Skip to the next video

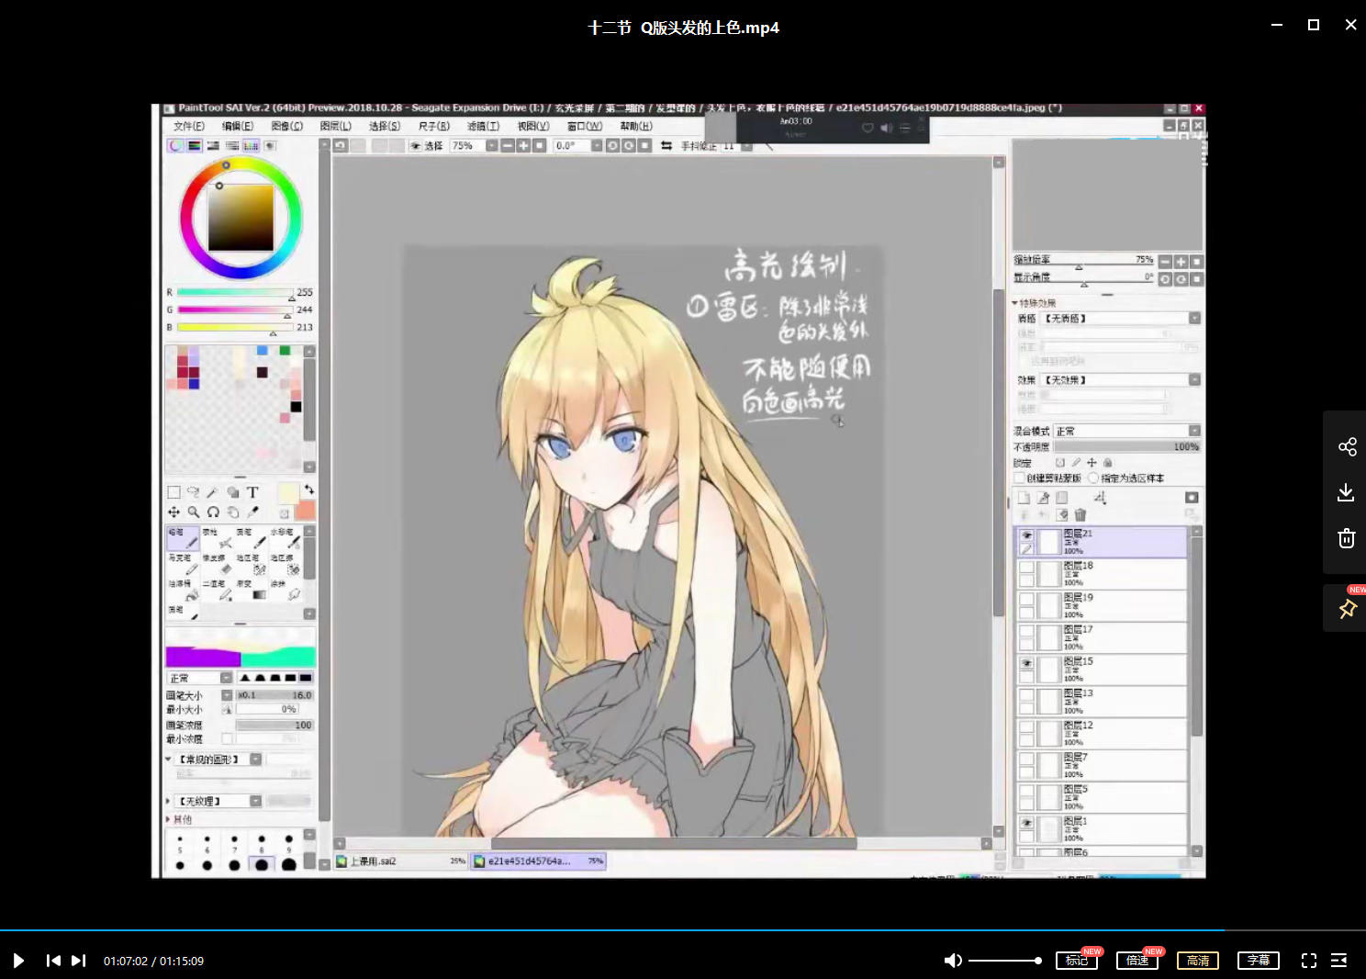pyautogui.click(x=79, y=961)
